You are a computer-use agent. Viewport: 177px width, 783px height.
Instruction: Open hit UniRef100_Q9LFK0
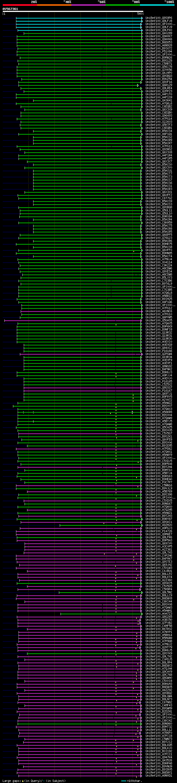[x=159, y=30]
